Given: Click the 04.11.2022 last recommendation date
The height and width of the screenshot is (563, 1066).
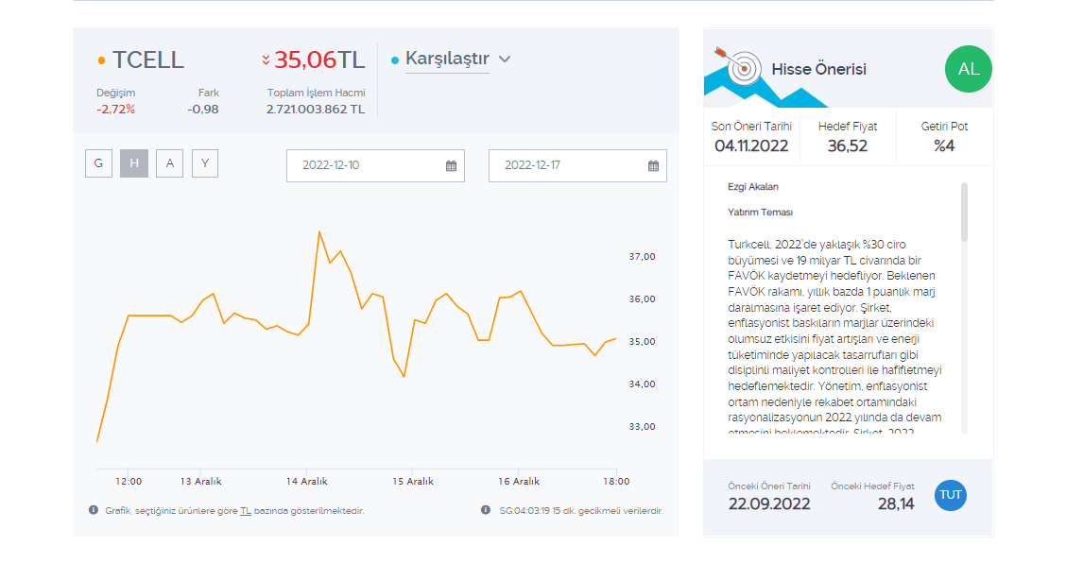Looking at the screenshot, I should click(x=751, y=145).
